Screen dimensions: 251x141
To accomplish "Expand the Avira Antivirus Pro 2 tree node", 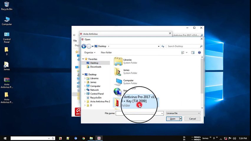I will (x=85, y=101).
